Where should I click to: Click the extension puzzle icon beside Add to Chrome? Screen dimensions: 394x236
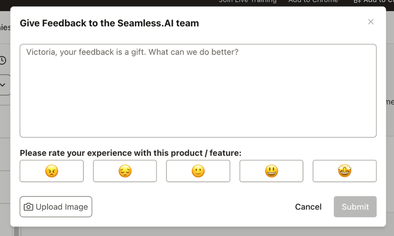pyautogui.click(x=358, y=1)
